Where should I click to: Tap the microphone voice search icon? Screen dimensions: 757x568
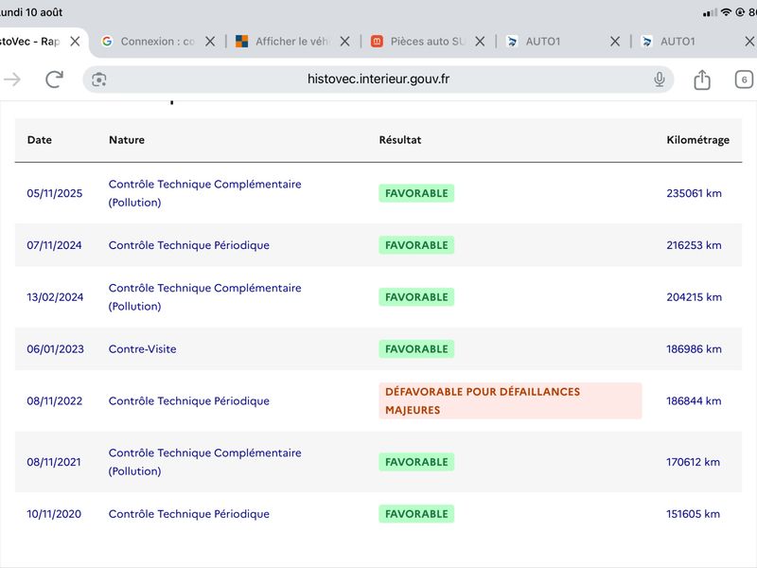click(659, 80)
